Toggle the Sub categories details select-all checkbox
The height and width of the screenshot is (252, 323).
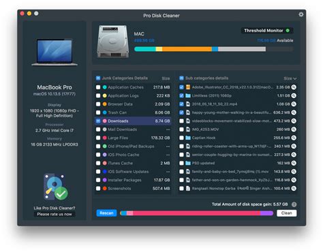(x=181, y=78)
